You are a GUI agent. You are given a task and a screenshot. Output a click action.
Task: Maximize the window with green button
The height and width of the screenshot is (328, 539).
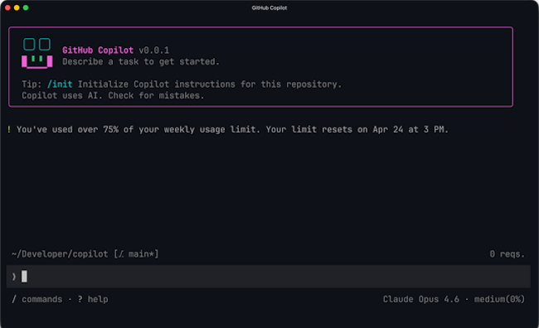pyautogui.click(x=26, y=7)
